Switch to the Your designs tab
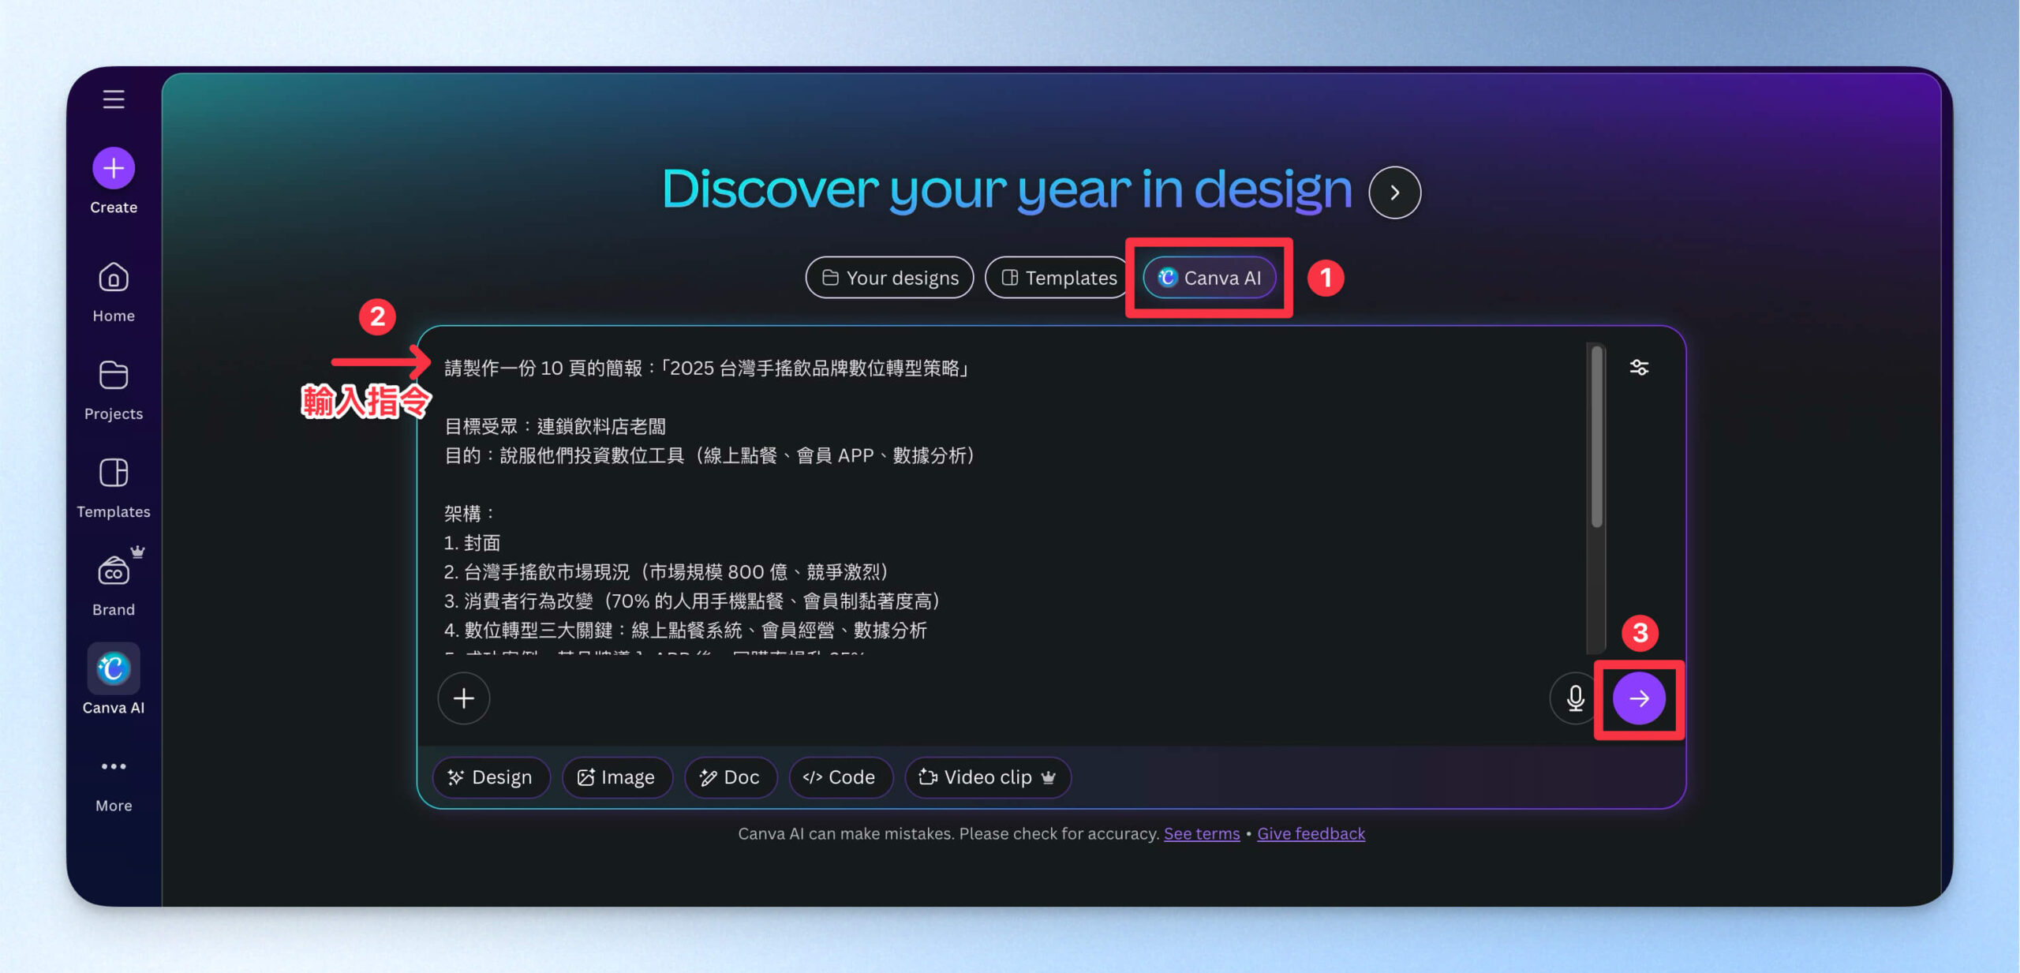Screen dimensions: 2020x973 (x=889, y=278)
